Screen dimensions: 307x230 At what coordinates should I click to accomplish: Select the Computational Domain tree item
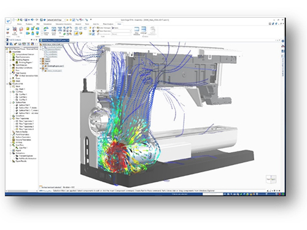click(25, 55)
